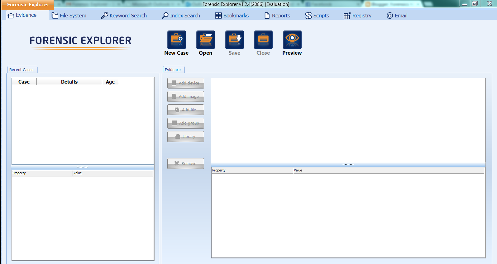Click the Save case icon
Screen dimensions: 497x264
(235, 40)
